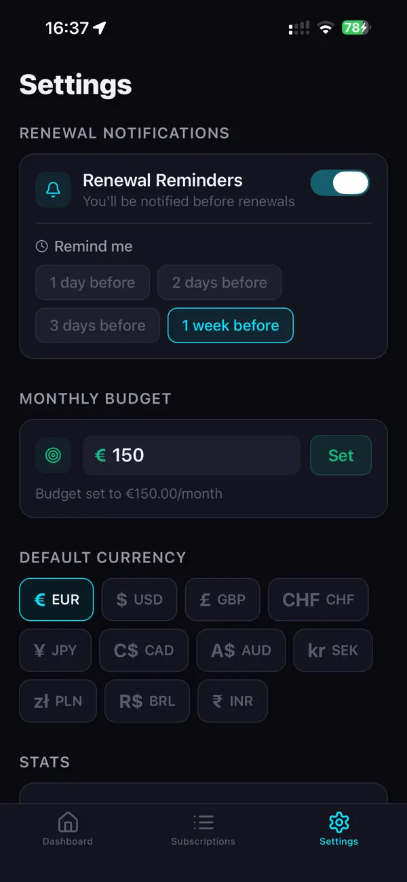Disable the Renewal Reminders toggle
This screenshot has width=407, height=882.
point(340,183)
